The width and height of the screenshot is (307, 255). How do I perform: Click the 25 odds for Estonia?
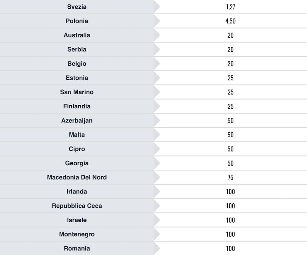point(230,78)
